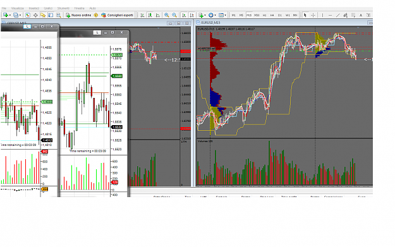Click L button on leftmost floating chart
Image resolution: width=395 pixels, height=247 pixels.
(x=27, y=27)
